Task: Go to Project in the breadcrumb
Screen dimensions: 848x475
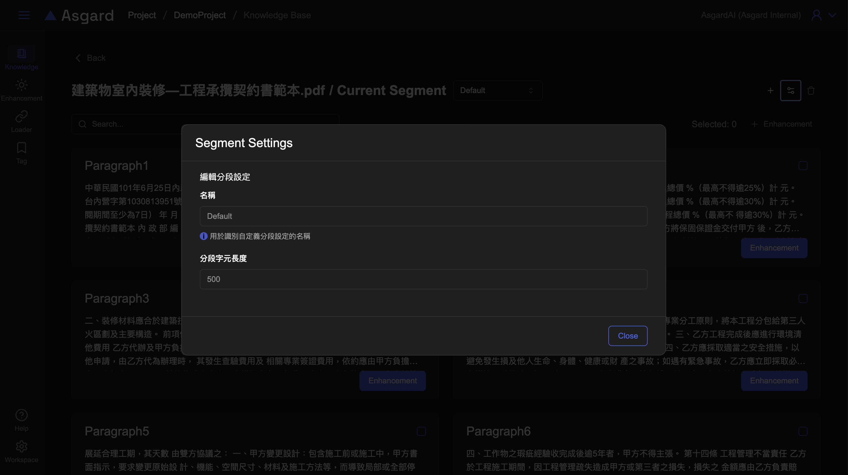Action: point(141,15)
